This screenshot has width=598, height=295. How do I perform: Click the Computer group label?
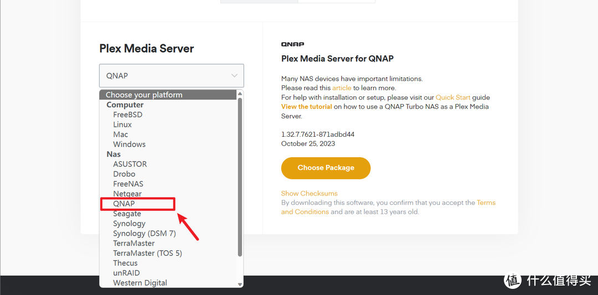125,105
